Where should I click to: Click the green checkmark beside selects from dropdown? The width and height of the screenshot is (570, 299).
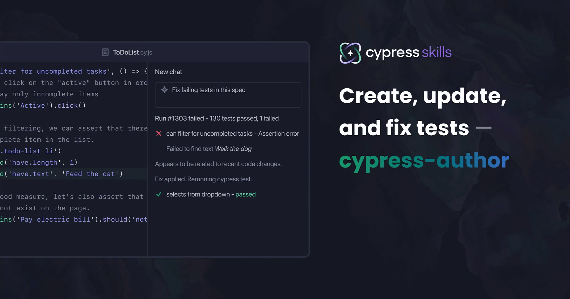(x=159, y=194)
